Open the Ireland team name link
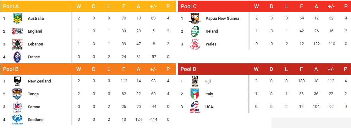The height and width of the screenshot is (128, 351). (x=211, y=31)
